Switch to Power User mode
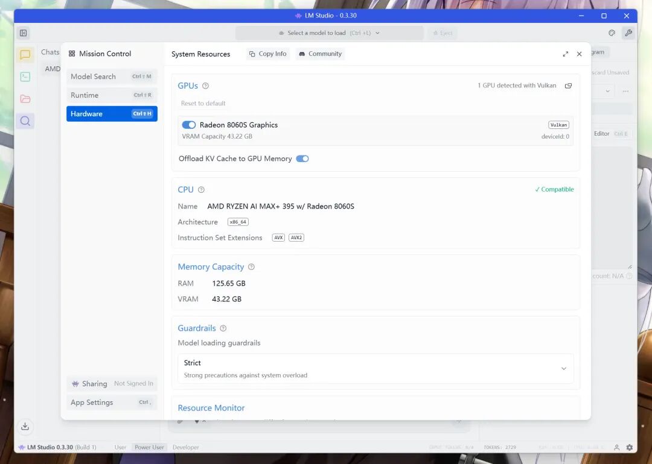This screenshot has width=652, height=464. pos(149,447)
